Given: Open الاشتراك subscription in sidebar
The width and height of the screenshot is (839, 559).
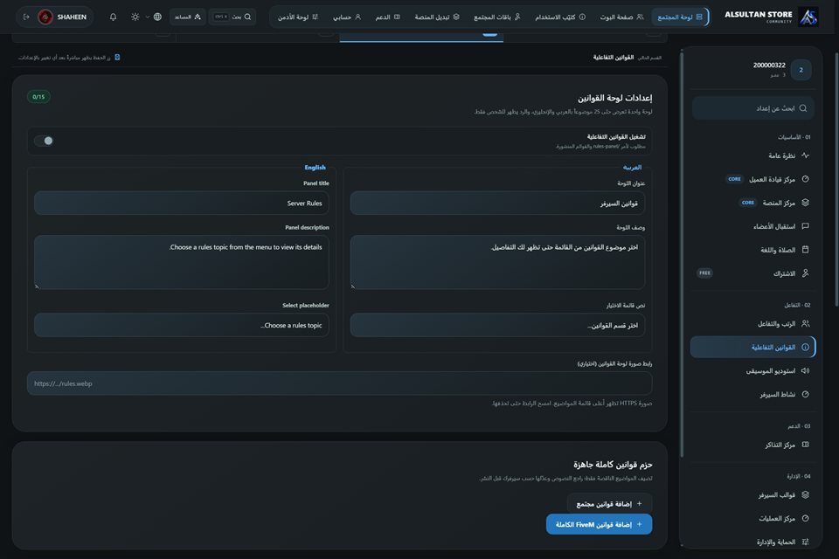Looking at the screenshot, I should (x=752, y=273).
